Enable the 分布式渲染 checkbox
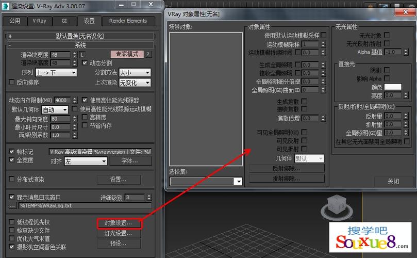This screenshot has width=417, height=258. click(x=12, y=179)
